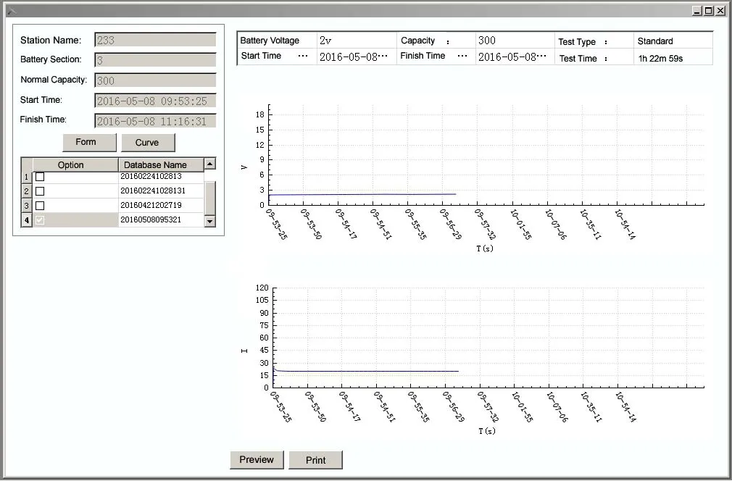Viewport: 732px width, 481px height.
Task: Minimize the battery test window
Action: (696, 11)
